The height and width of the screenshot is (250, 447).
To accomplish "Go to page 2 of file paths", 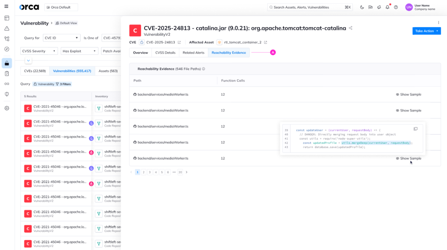I will coord(144,172).
